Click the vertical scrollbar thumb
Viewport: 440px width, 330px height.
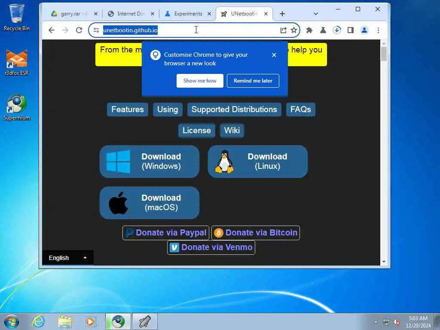[384, 54]
